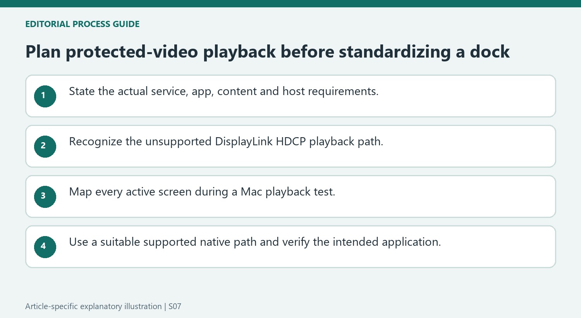Image resolution: width=581 pixels, height=318 pixels.
Task: Click 'State the actual service, app' text
Action: 141,92
